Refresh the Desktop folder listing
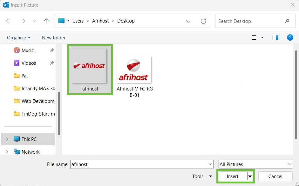The image size is (299, 186). click(203, 21)
